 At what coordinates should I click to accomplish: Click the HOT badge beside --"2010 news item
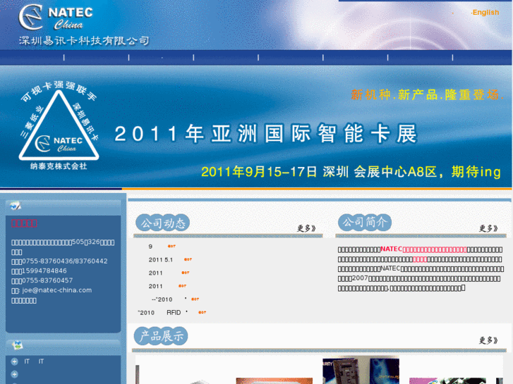[x=195, y=299]
